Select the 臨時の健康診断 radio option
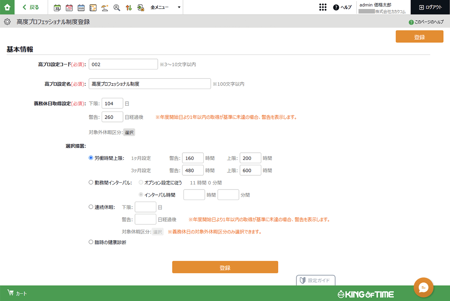450x301 pixels. click(91, 242)
